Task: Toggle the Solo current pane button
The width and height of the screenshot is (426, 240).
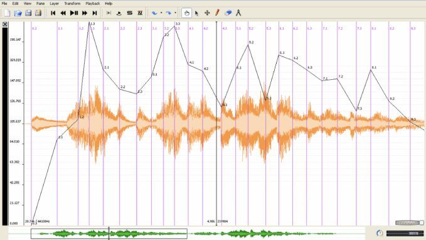Action: tap(130, 13)
